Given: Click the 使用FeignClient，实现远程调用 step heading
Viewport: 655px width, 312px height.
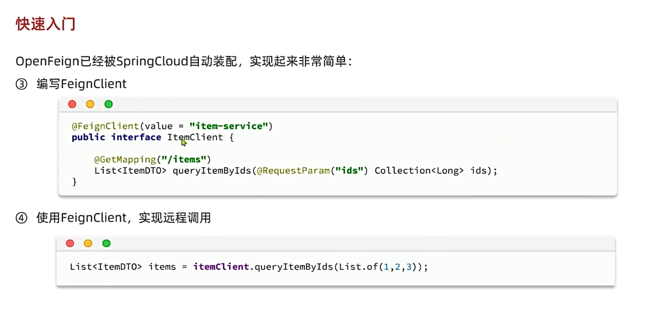Looking at the screenshot, I should [123, 218].
